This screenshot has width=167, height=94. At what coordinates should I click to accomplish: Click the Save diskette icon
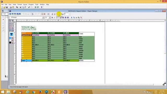pos(7,7)
